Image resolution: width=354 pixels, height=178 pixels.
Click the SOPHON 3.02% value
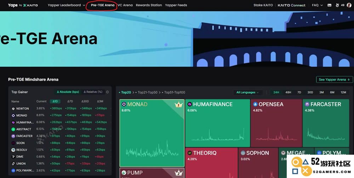[x=245, y=159]
